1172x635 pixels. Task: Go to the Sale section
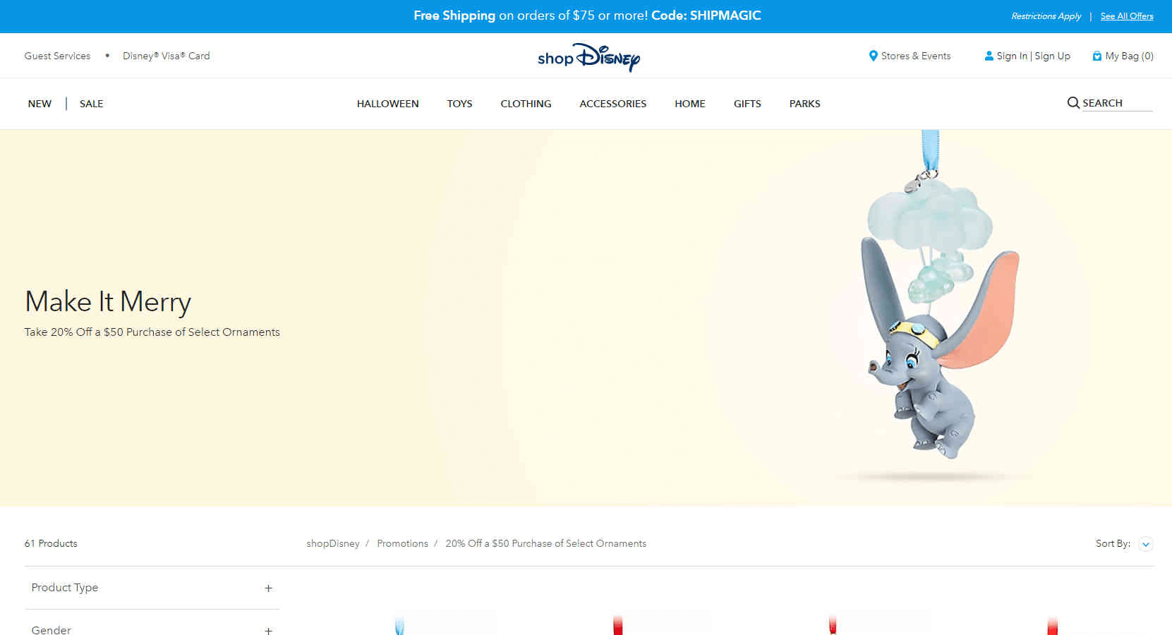click(x=91, y=104)
